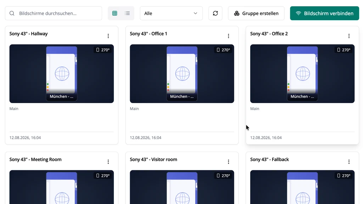Open the Meeting Room screen preview thumbnail
Viewport: 363px width, 204px height.
pos(62,187)
